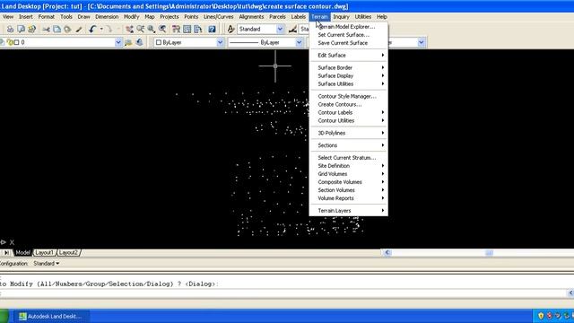574x323 pixels.
Task: Expand the Sections submenu
Action: click(349, 145)
